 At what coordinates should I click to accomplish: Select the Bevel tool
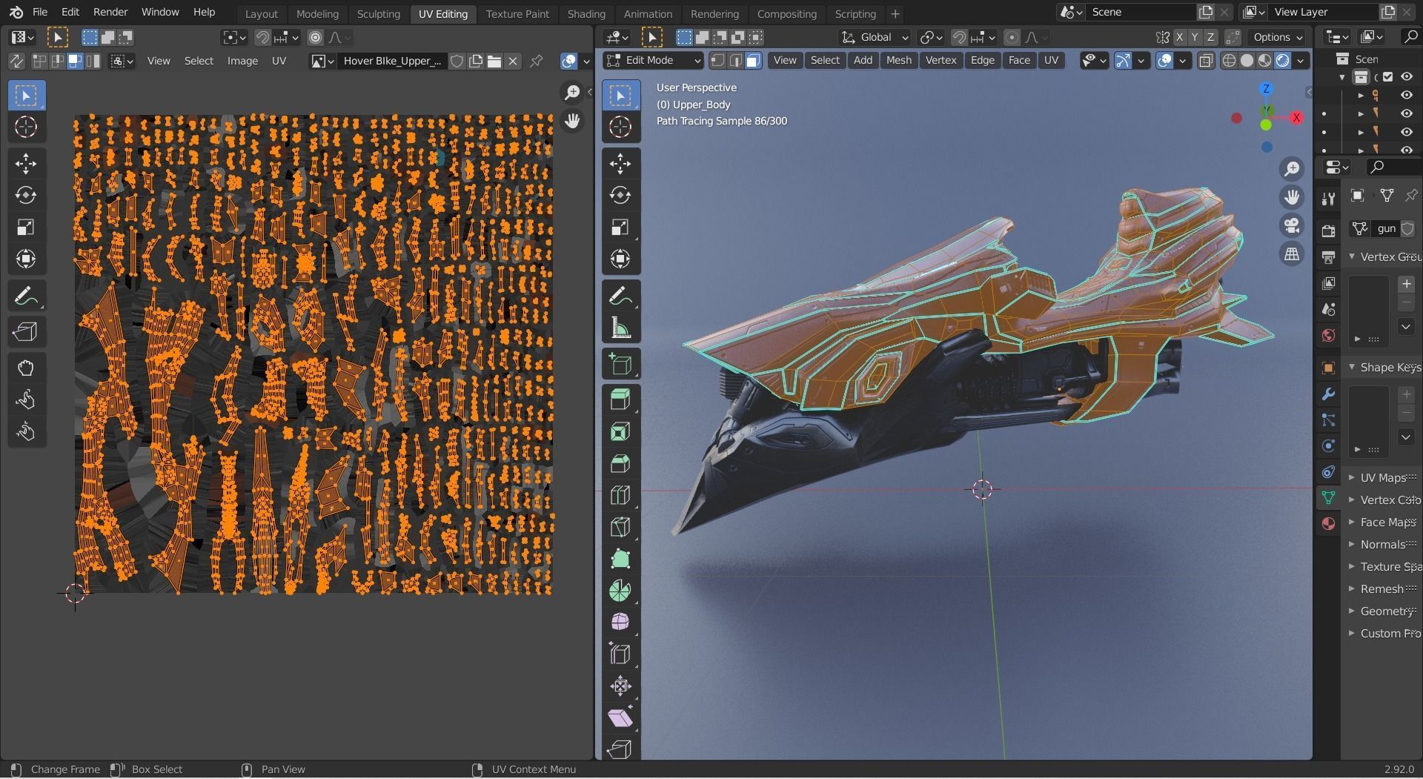(620, 464)
